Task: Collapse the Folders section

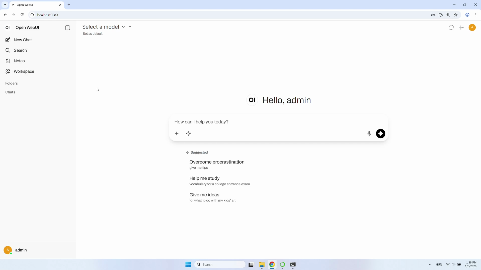Action: coord(12,83)
